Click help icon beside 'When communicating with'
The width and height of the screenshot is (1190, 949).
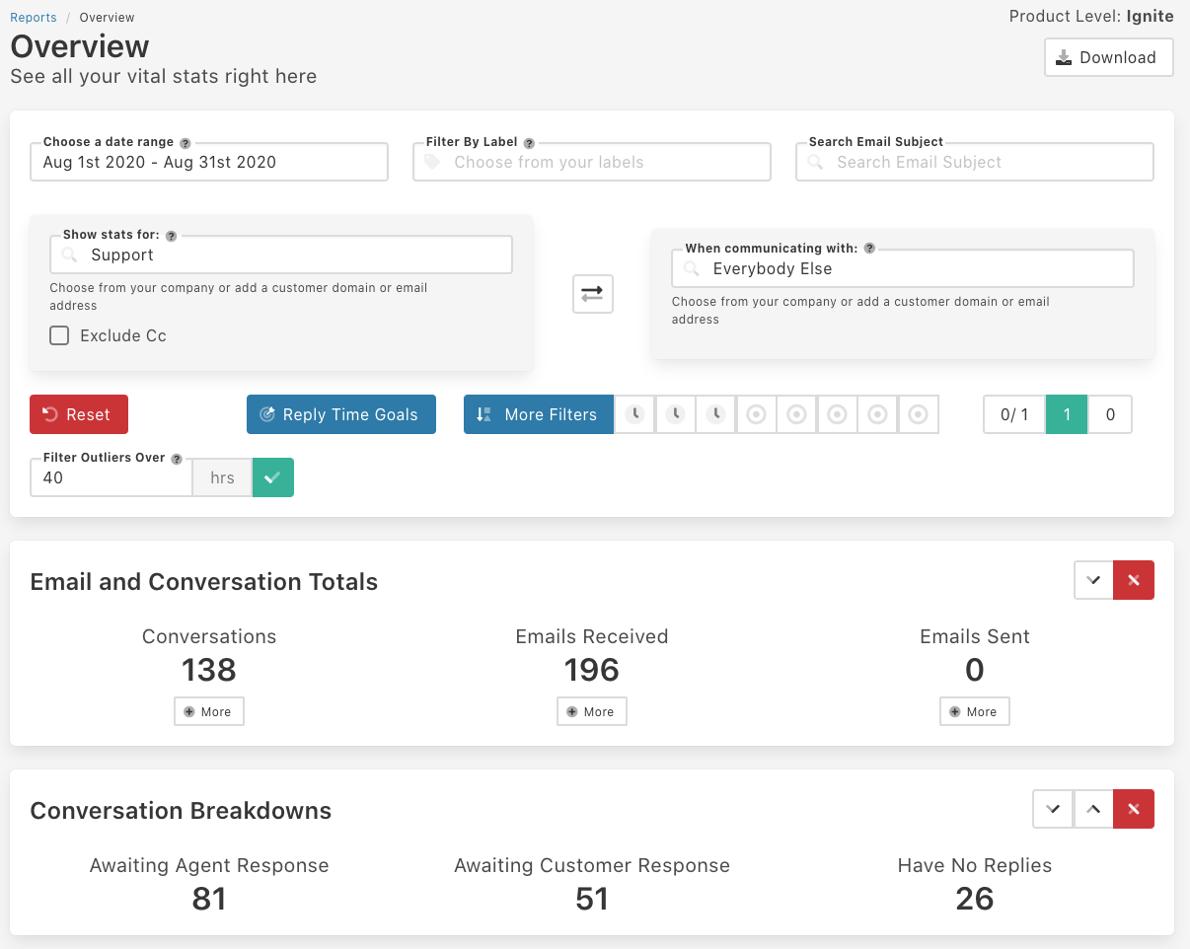pyautogui.click(x=869, y=248)
